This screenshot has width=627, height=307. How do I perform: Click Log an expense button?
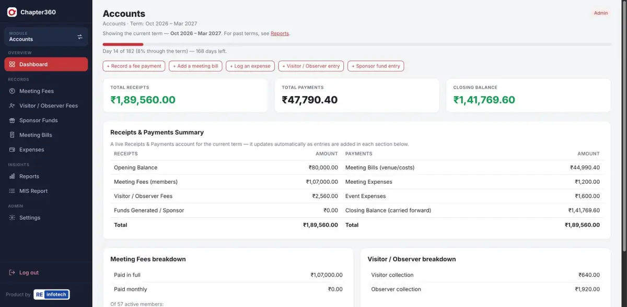pos(250,66)
